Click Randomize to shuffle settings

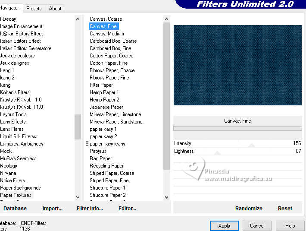point(249,208)
